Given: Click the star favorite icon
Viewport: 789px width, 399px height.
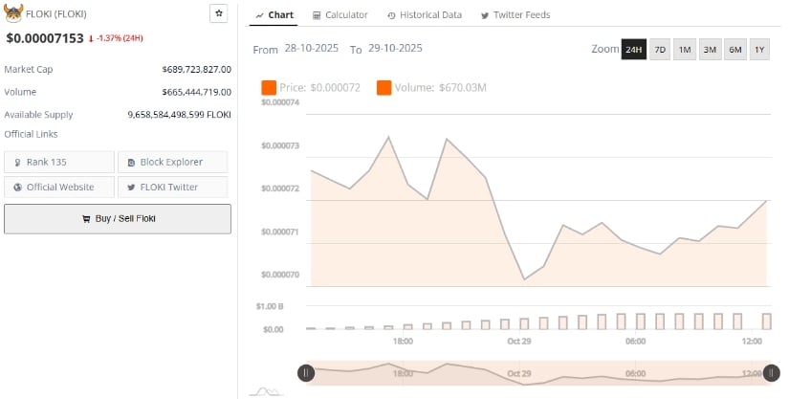Looking at the screenshot, I should pyautogui.click(x=219, y=14).
